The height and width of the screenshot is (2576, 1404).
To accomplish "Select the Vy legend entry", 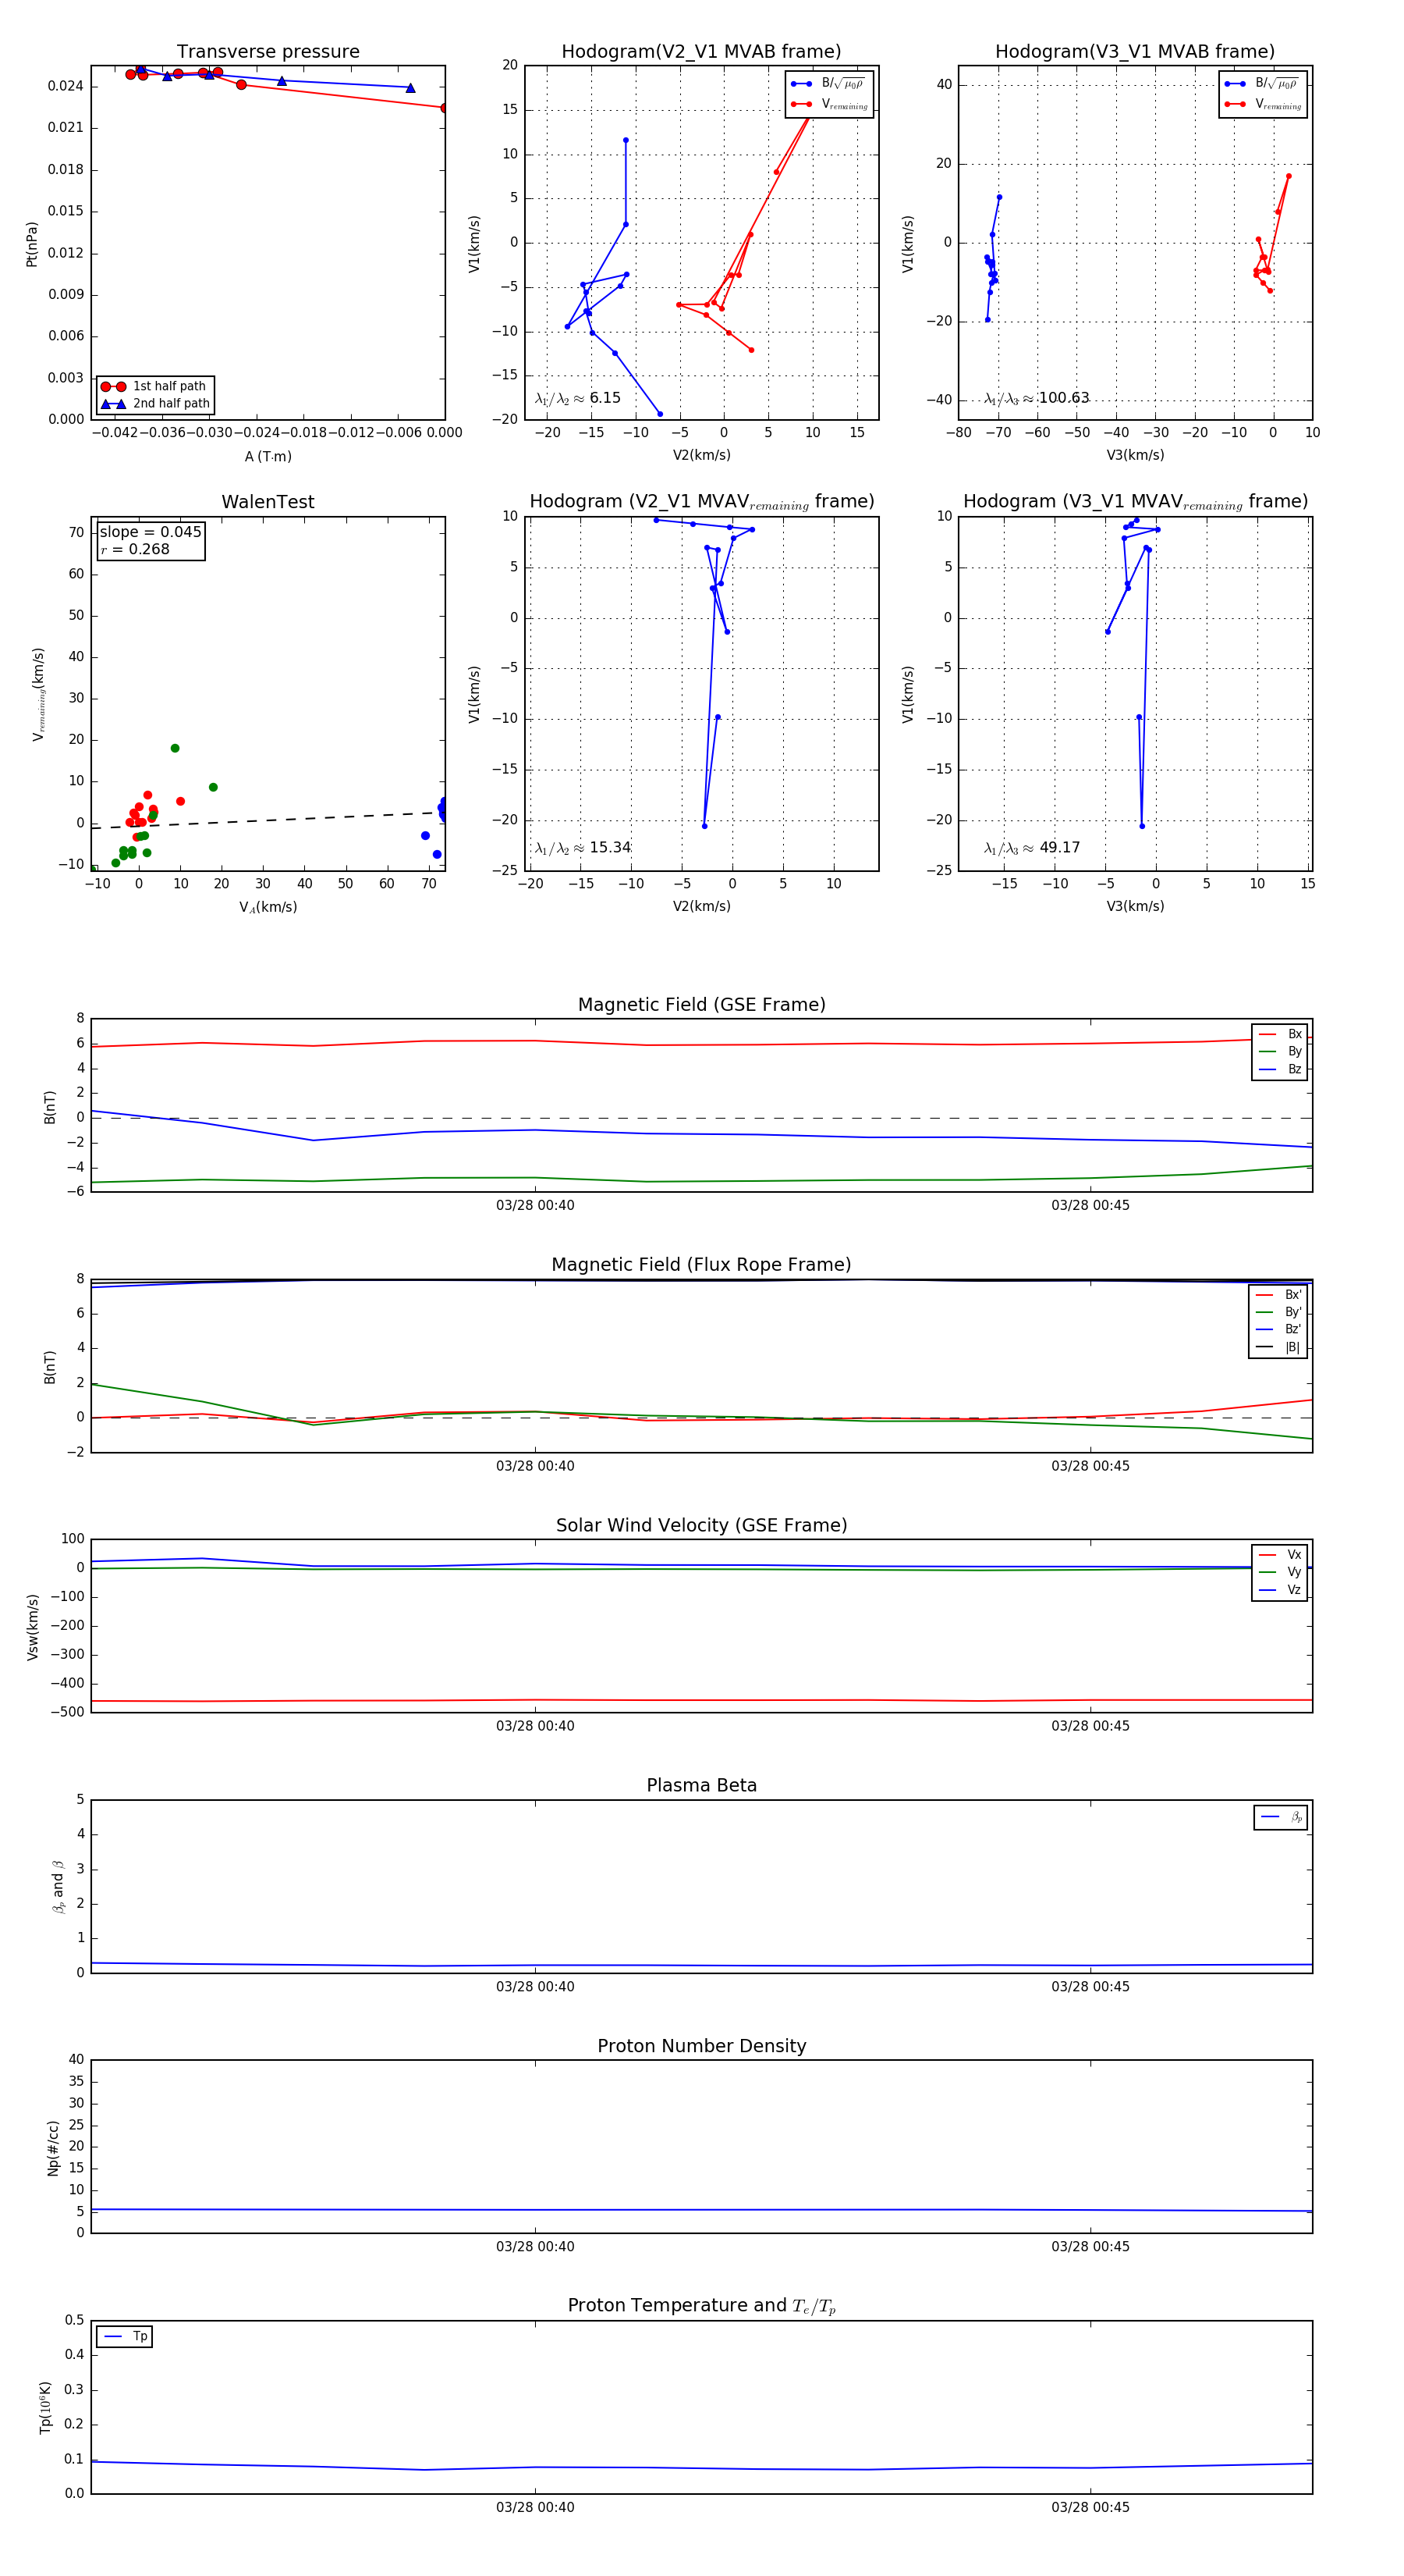I will [1280, 1572].
